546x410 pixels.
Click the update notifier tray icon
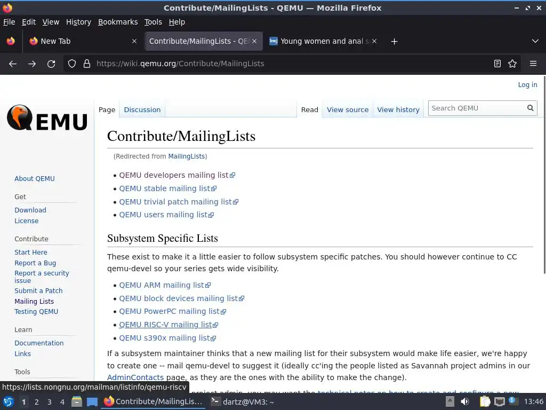[x=513, y=401]
